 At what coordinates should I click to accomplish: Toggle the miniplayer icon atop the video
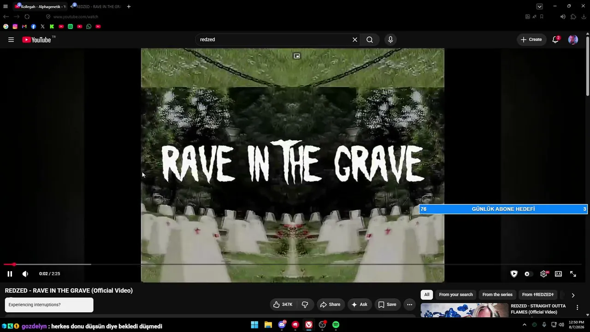click(x=297, y=56)
